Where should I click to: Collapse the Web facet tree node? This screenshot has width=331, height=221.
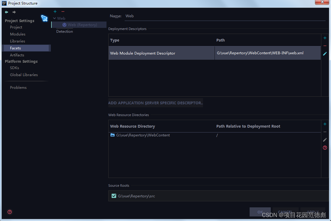point(54,18)
